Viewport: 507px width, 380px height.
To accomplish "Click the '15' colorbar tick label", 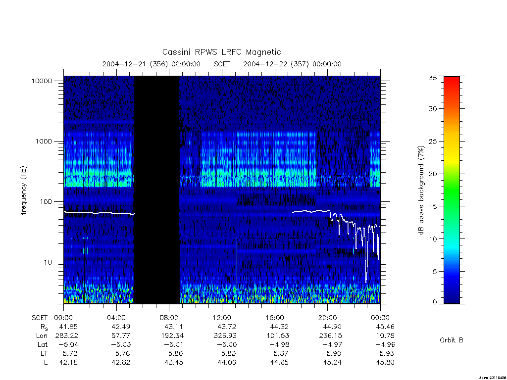I will tap(433, 206).
